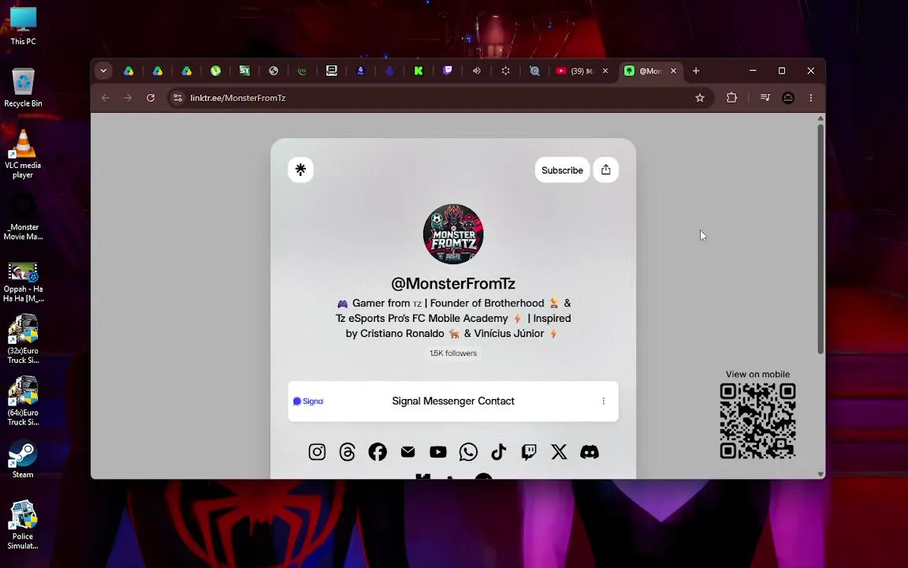Open the Twitch social icon

pos(529,451)
